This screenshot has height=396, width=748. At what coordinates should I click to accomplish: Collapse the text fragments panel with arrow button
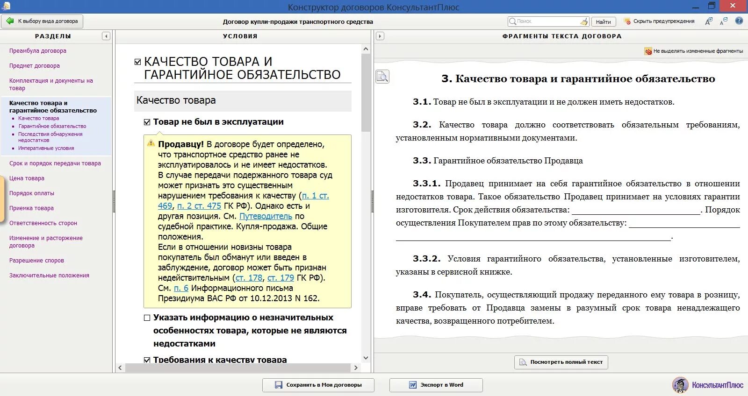tap(380, 36)
